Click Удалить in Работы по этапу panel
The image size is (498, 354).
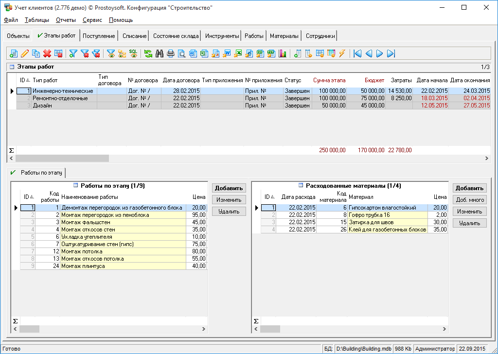pos(229,212)
